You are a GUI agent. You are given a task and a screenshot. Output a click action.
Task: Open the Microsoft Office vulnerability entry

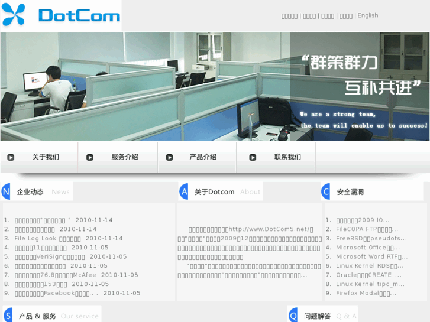click(368, 248)
